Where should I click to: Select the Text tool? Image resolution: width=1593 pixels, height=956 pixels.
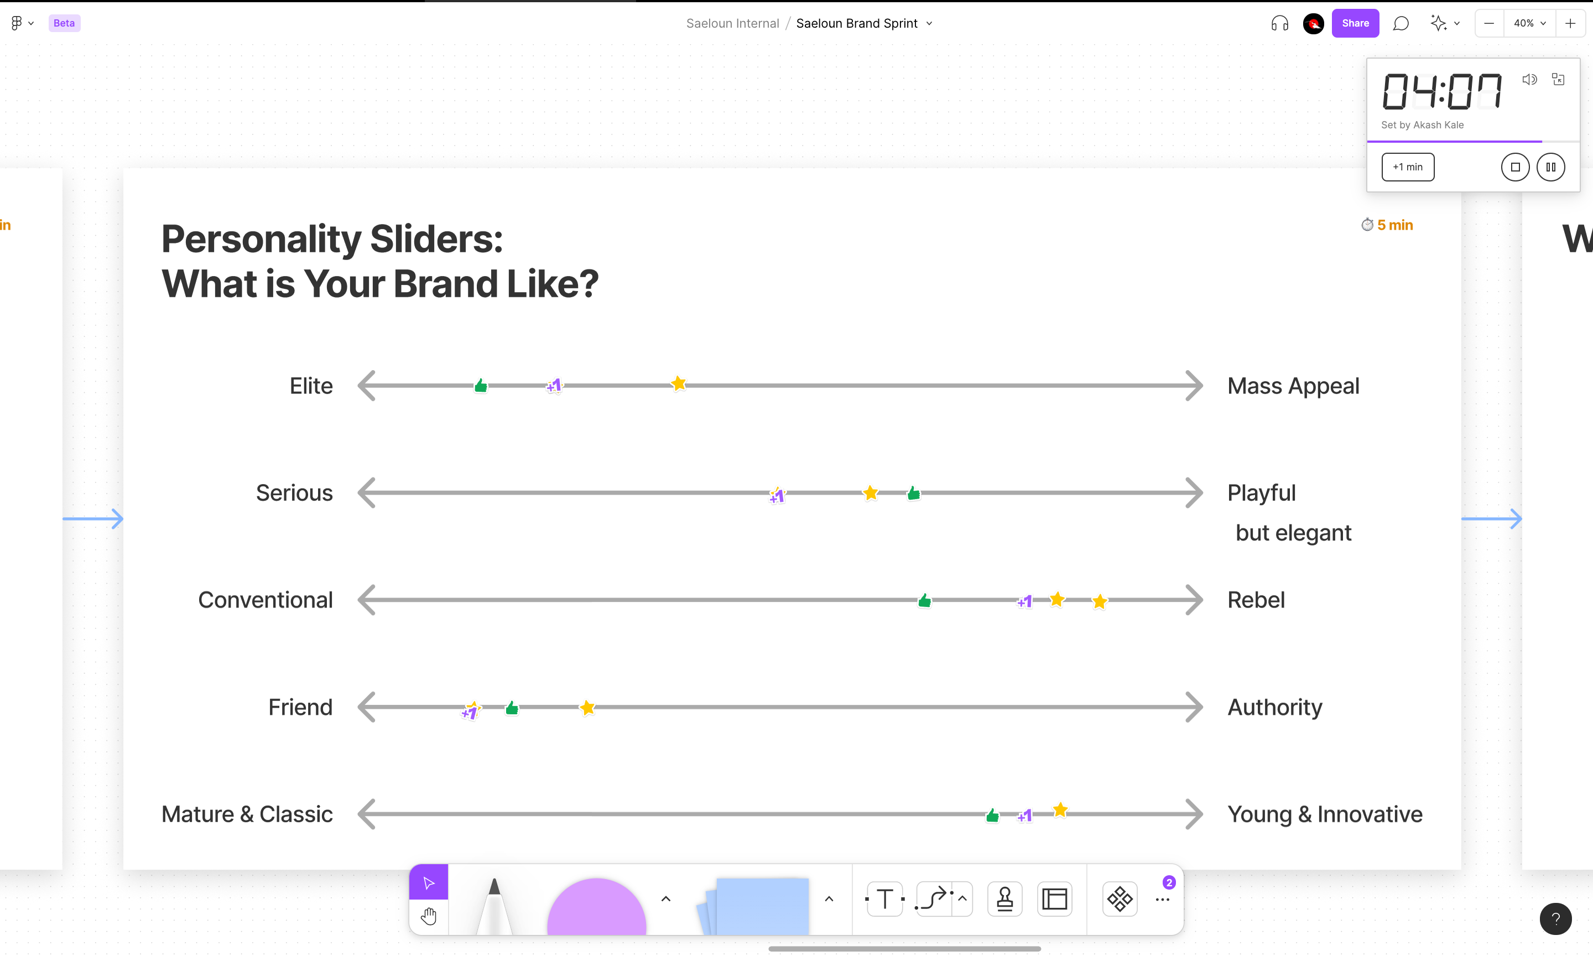(x=884, y=898)
